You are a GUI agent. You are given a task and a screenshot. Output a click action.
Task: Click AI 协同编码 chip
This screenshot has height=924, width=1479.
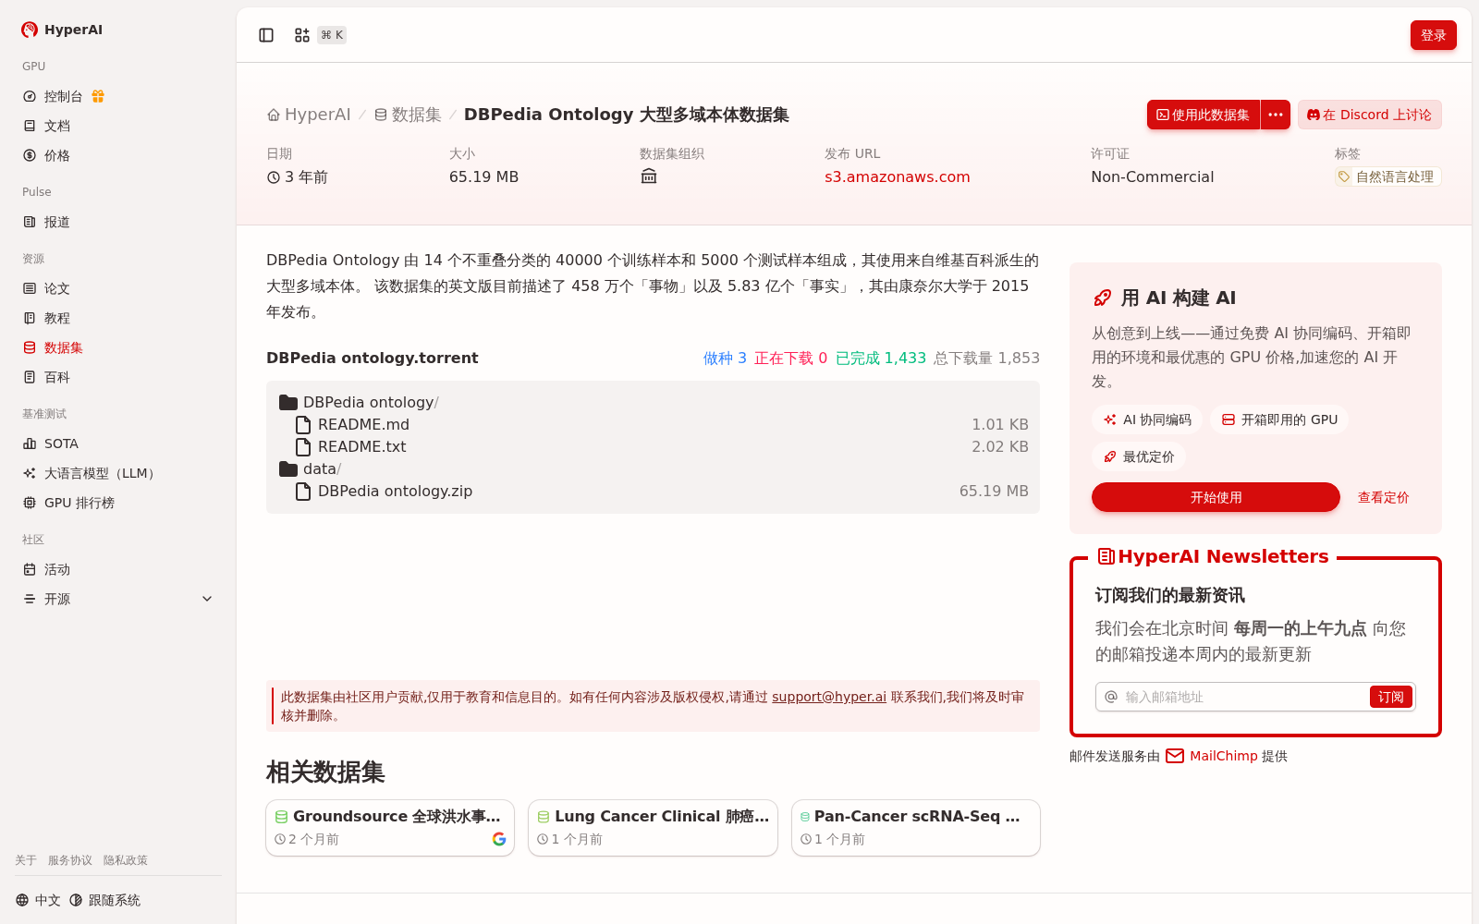[1147, 419]
